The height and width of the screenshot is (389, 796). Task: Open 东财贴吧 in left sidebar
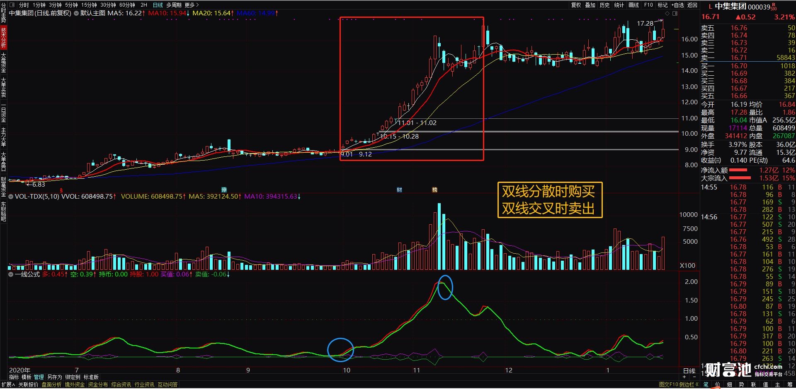(3, 211)
